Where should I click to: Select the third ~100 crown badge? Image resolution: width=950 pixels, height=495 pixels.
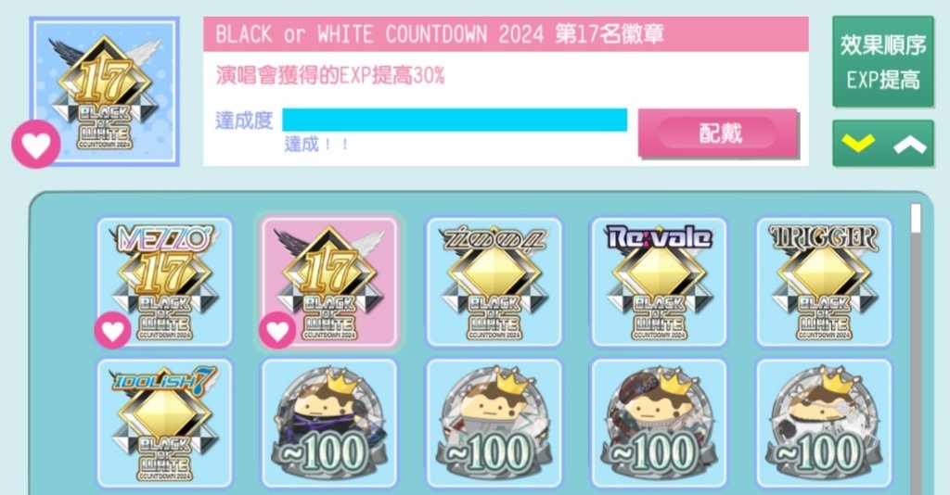[x=659, y=423]
